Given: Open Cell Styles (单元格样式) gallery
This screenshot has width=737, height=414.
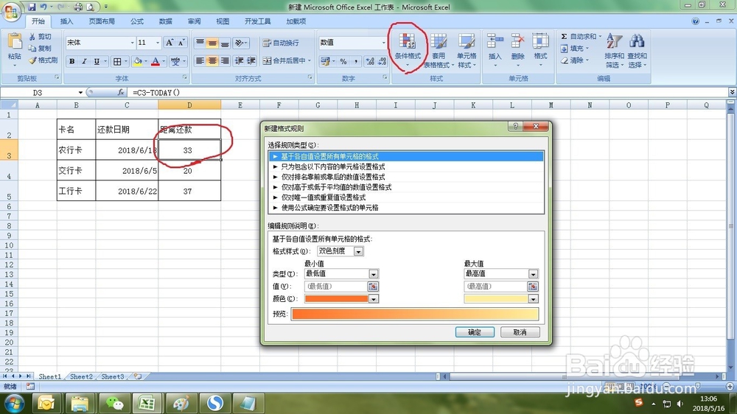Looking at the screenshot, I should 467,50.
